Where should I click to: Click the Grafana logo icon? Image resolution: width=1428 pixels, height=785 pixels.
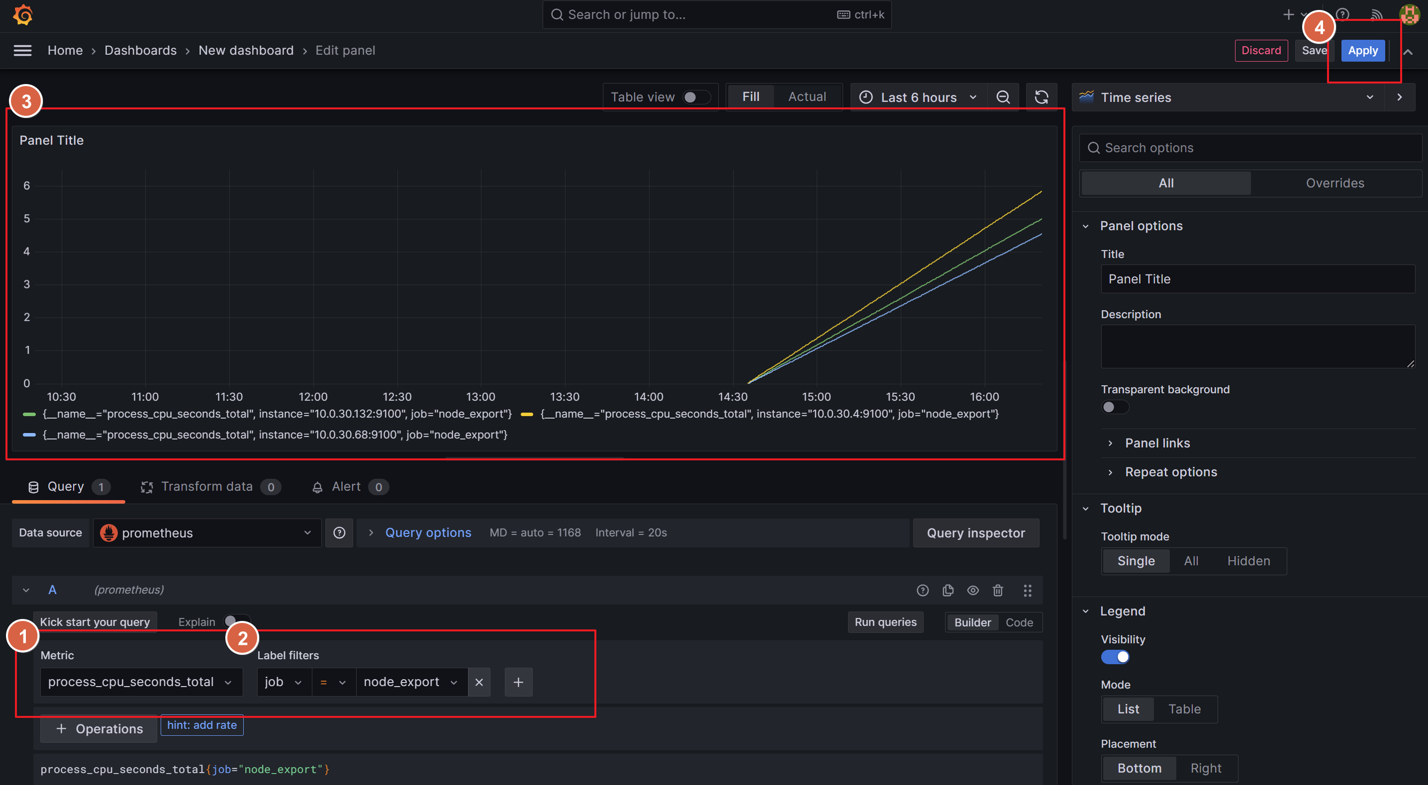point(23,15)
